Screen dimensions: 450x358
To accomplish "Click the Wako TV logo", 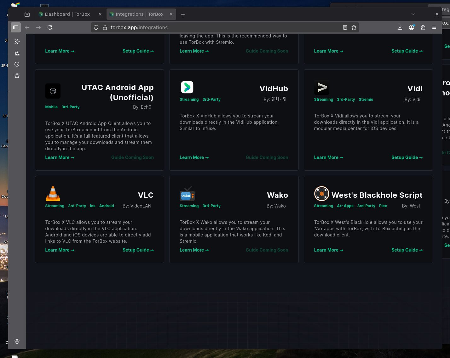I will pos(187,194).
